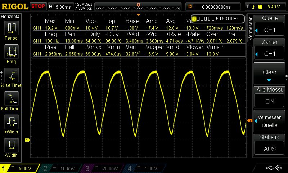This screenshot has width=288, height=173.
Task: Toggle Statistik setting AUS
Action: click(270, 144)
